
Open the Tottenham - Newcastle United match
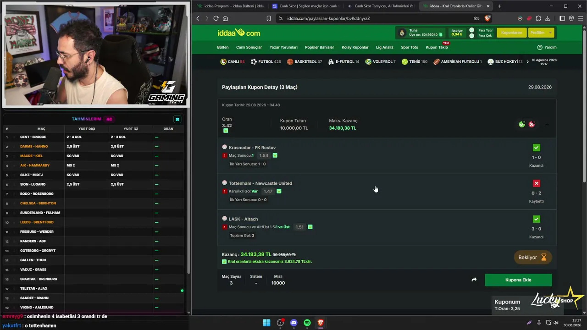(260, 183)
